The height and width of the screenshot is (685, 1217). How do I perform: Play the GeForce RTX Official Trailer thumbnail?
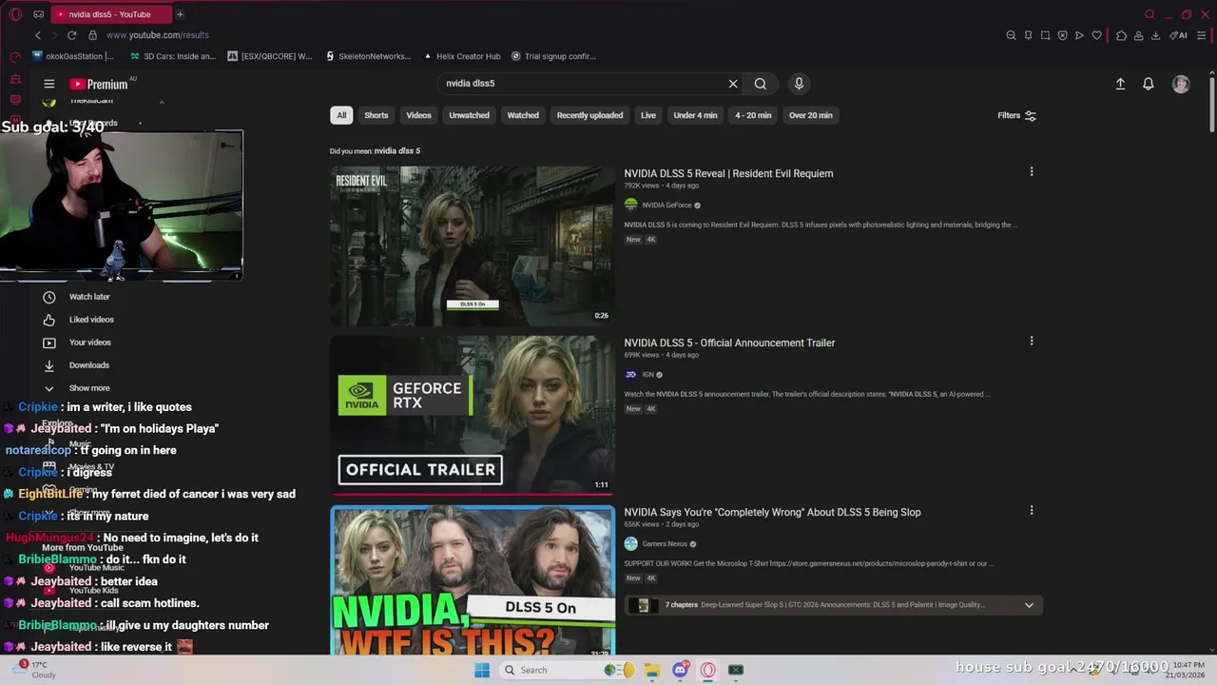pos(473,416)
